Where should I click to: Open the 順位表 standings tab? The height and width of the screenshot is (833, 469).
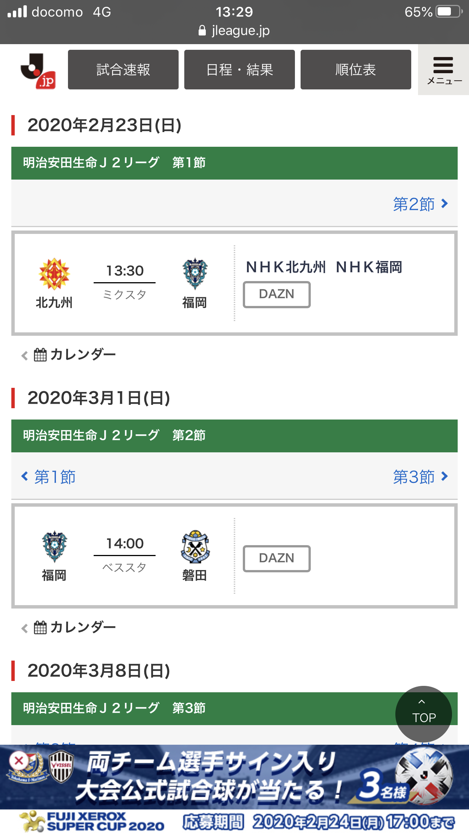coord(356,70)
